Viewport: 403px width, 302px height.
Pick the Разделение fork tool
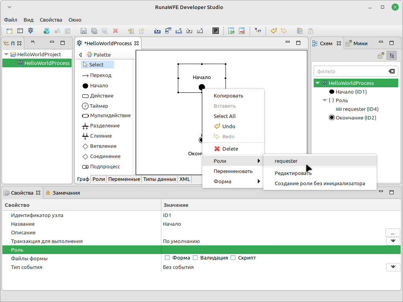coord(101,126)
